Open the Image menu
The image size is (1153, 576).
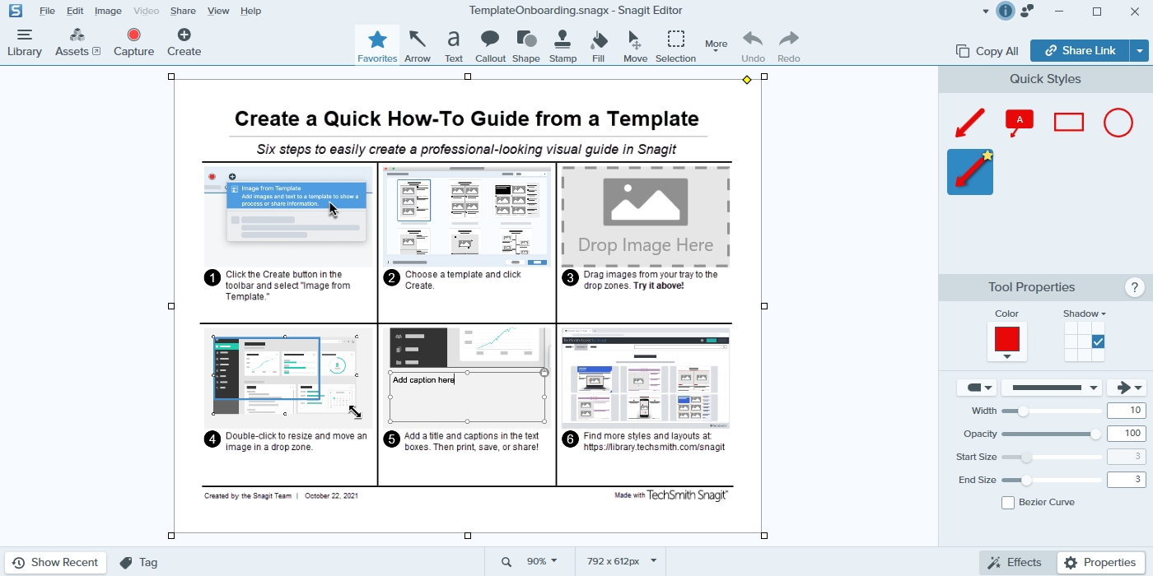tap(108, 11)
